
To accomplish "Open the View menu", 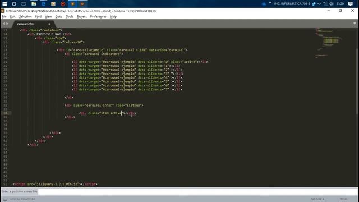I will point(48,16).
